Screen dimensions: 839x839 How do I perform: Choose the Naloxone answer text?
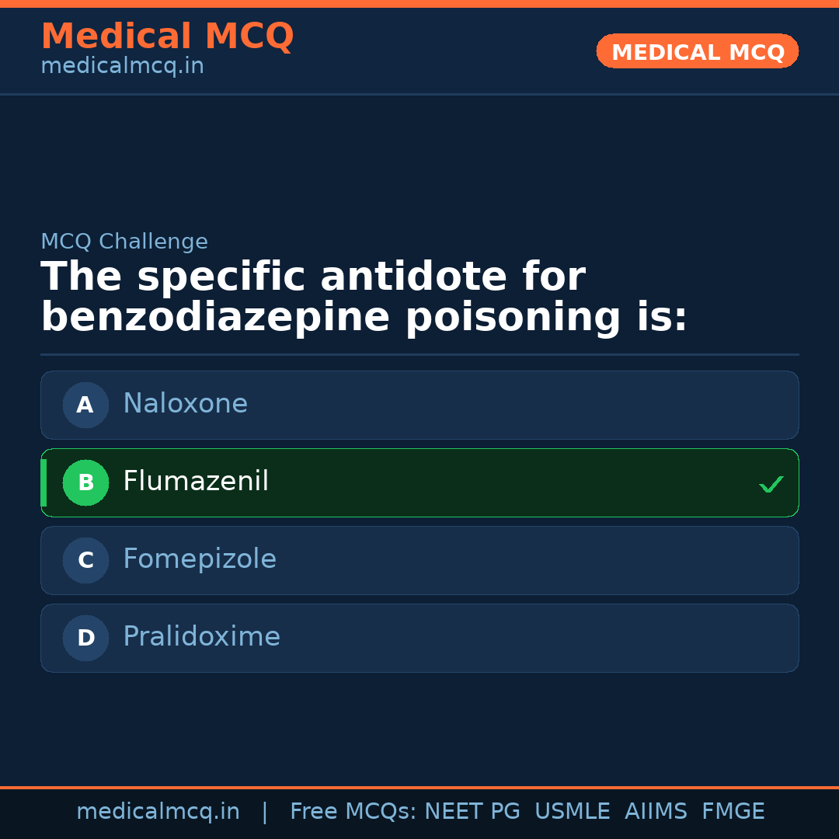[x=185, y=404]
